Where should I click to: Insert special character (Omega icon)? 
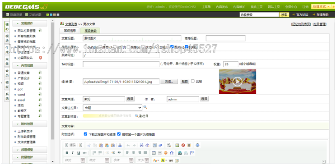pyautogui.click(x=172, y=153)
